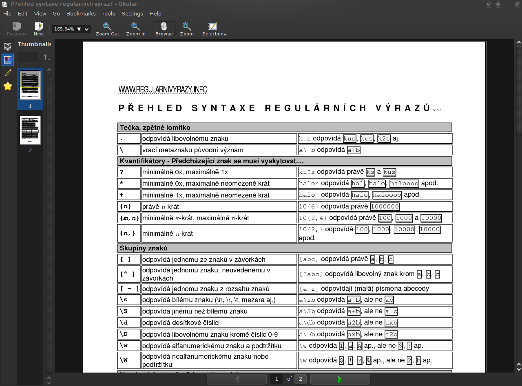Open the Contents sidebar panel icon

(7, 46)
